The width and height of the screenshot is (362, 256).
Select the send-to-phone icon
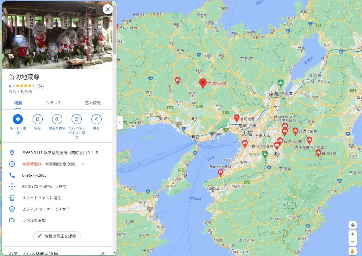pyautogui.click(x=12, y=198)
